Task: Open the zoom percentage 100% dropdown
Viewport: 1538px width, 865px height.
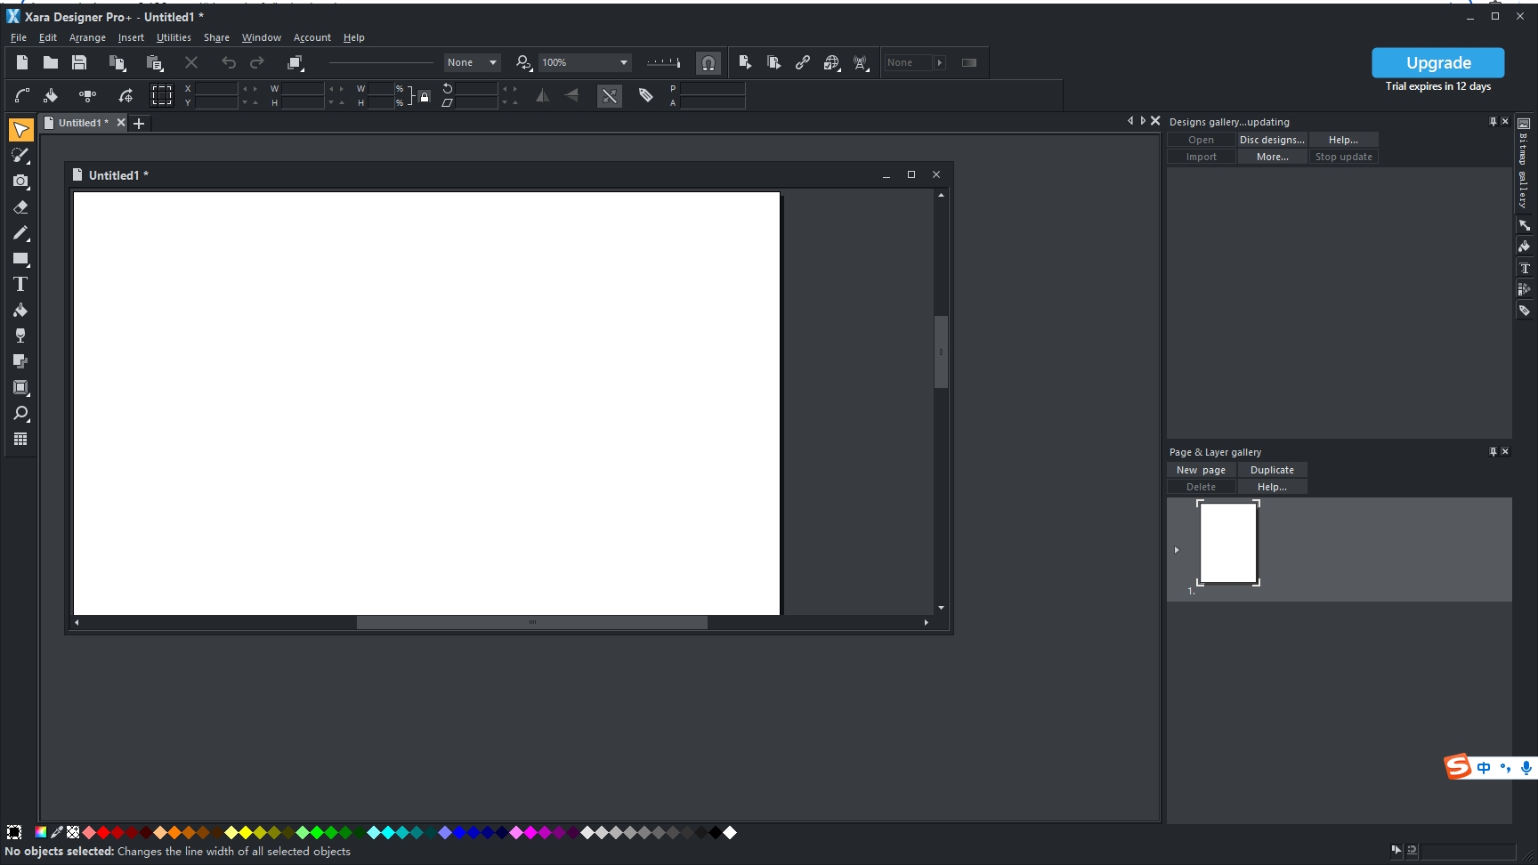Action: 623,62
